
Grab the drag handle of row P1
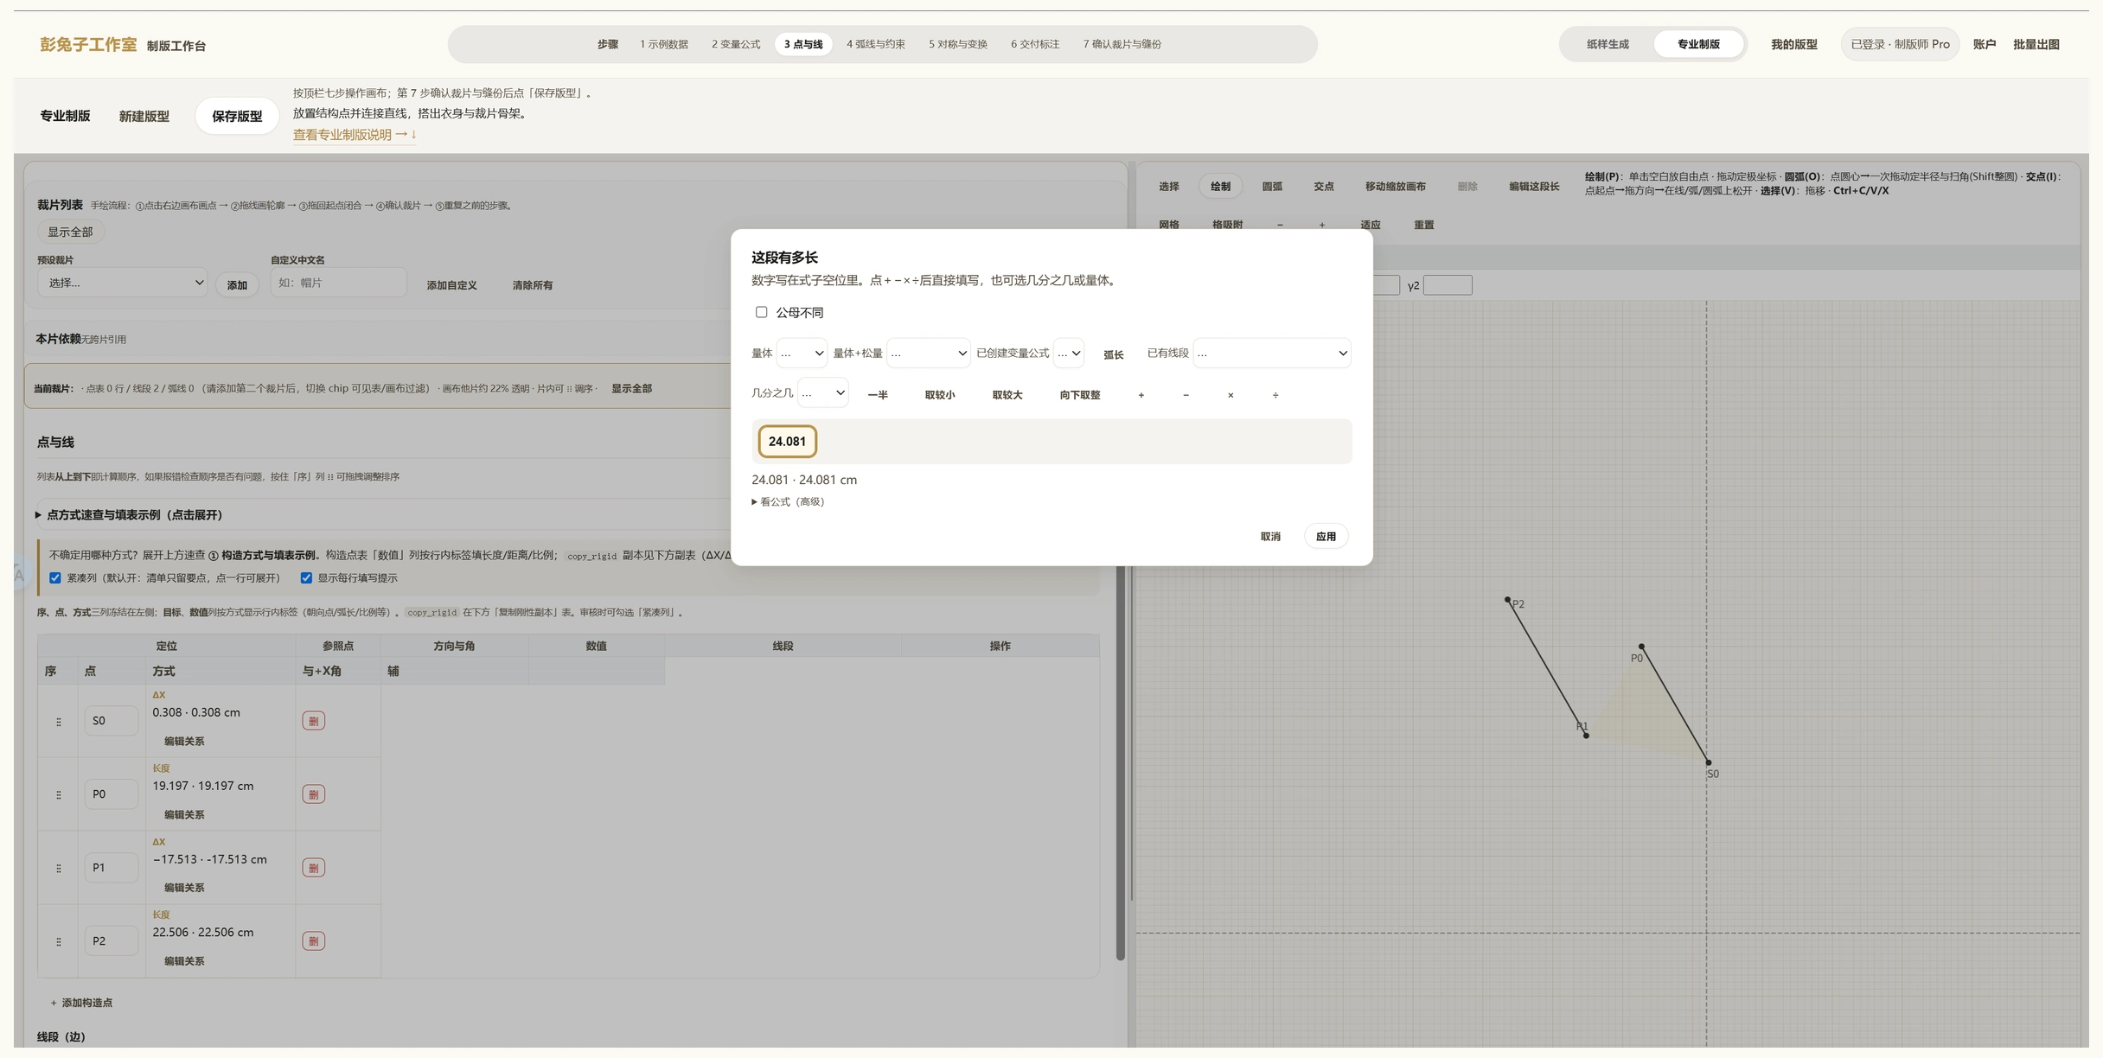pyautogui.click(x=59, y=869)
